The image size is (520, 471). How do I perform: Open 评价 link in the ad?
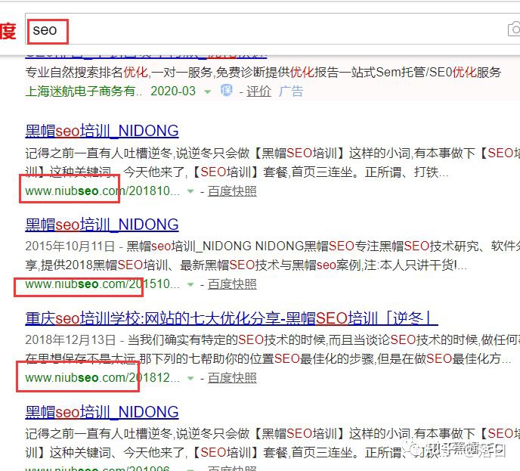click(x=258, y=91)
